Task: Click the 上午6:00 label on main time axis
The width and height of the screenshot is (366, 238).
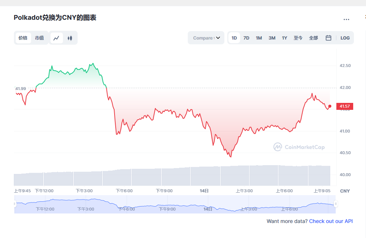Action: (x=284, y=191)
